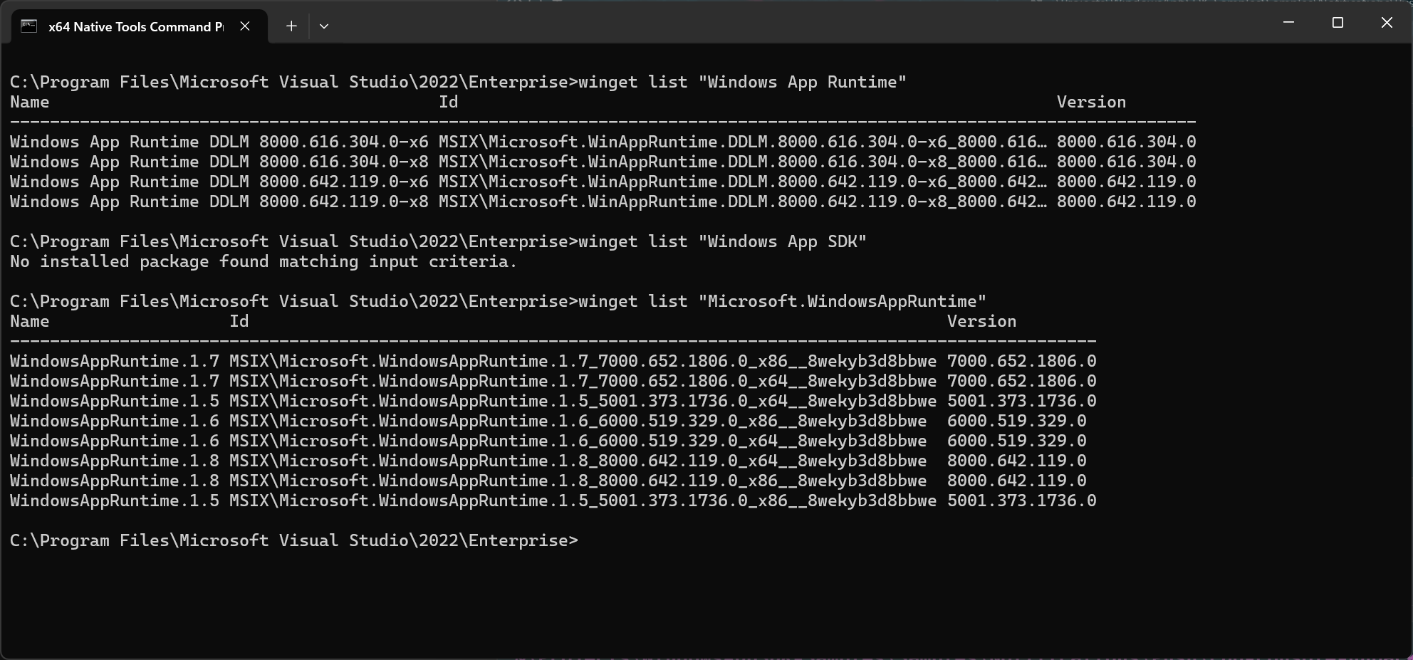Click the Id column header in the first table
Screen dimensions: 1413x660
tap(447, 102)
